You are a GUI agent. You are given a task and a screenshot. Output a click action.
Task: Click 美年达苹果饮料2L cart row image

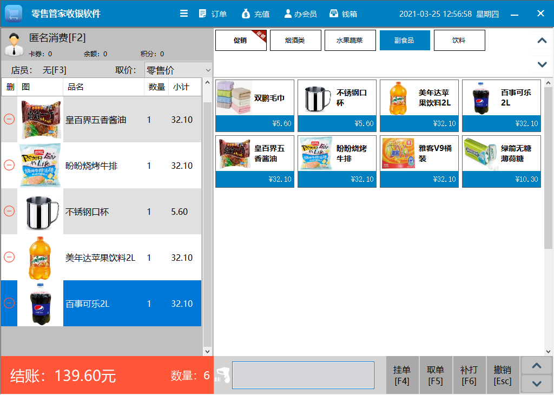(x=40, y=257)
